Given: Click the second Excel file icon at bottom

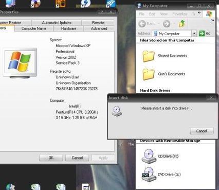Looking at the screenshot, I should pyautogui.click(x=61, y=187).
